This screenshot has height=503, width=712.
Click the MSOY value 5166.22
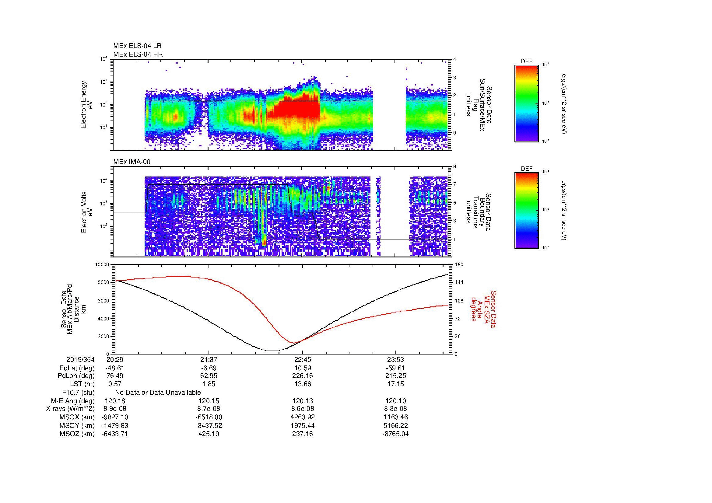[x=396, y=425]
